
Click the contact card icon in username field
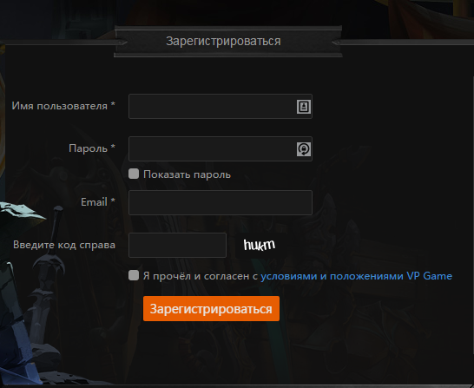(x=304, y=107)
